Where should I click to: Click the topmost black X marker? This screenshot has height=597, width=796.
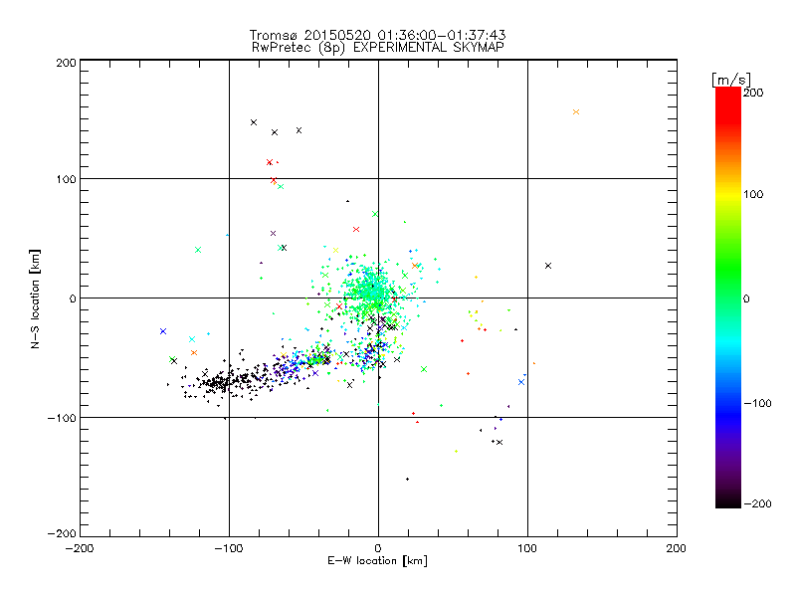point(254,122)
